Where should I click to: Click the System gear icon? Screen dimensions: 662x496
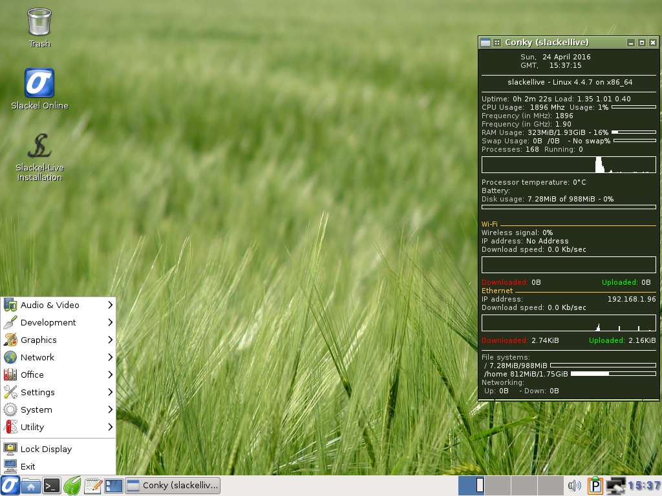pyautogui.click(x=10, y=409)
